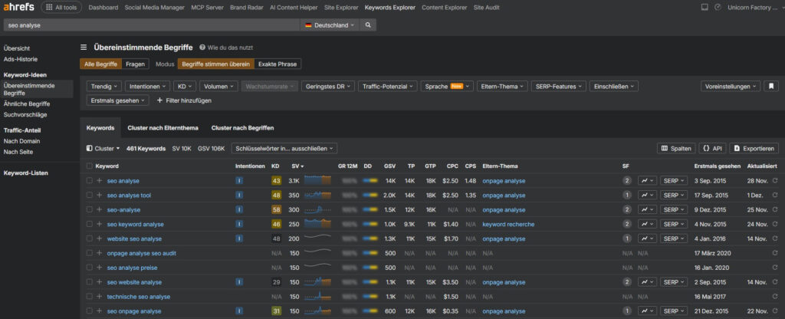
Task: Open the SERP-Features filter dropdown
Action: 559,87
